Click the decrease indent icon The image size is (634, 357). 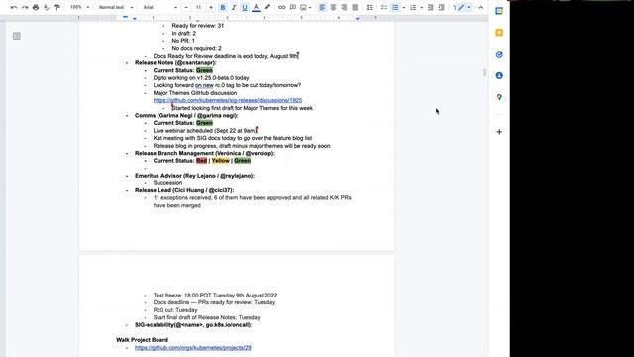point(431,7)
